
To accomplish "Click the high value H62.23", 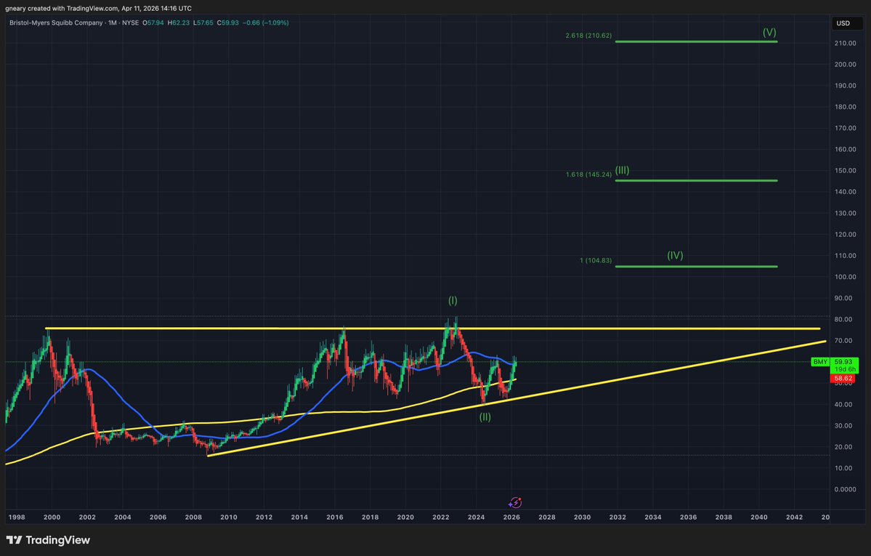I will tap(178, 23).
